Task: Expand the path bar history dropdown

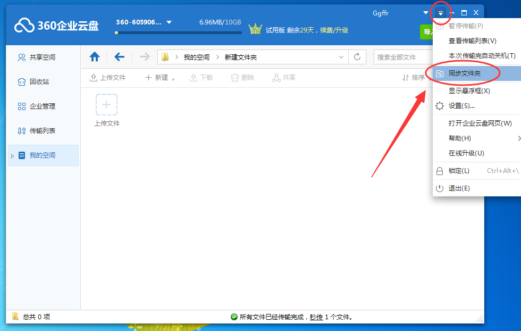Action: [341, 57]
